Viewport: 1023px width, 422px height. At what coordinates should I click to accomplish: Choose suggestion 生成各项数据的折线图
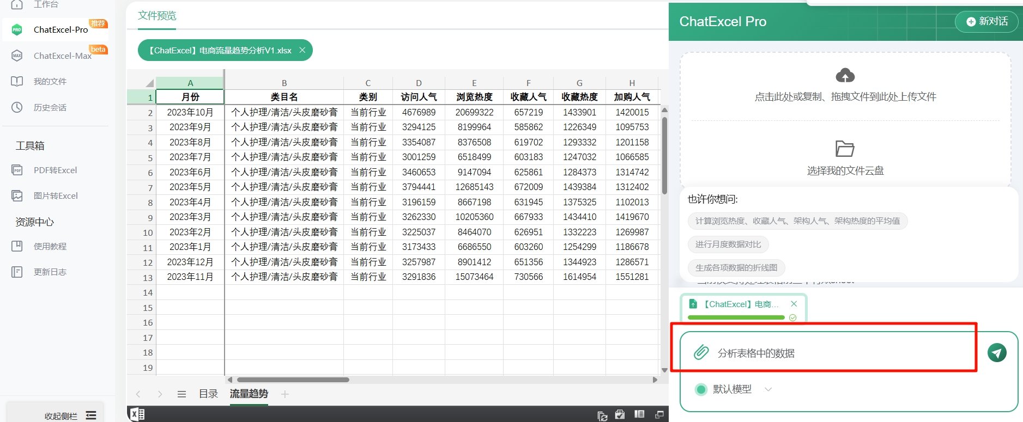pos(736,267)
